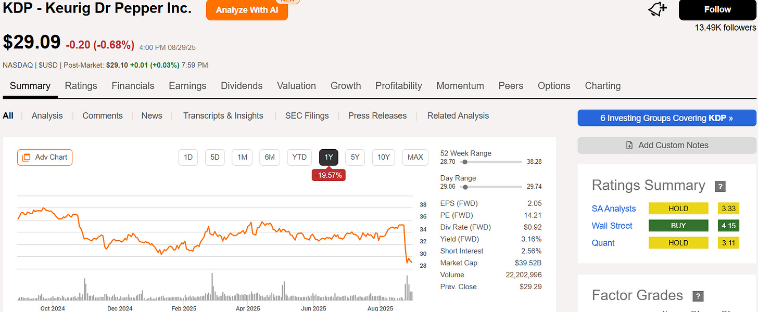This screenshot has height=312, width=758.
Task: Click the Adv Chart button
Action: click(45, 157)
